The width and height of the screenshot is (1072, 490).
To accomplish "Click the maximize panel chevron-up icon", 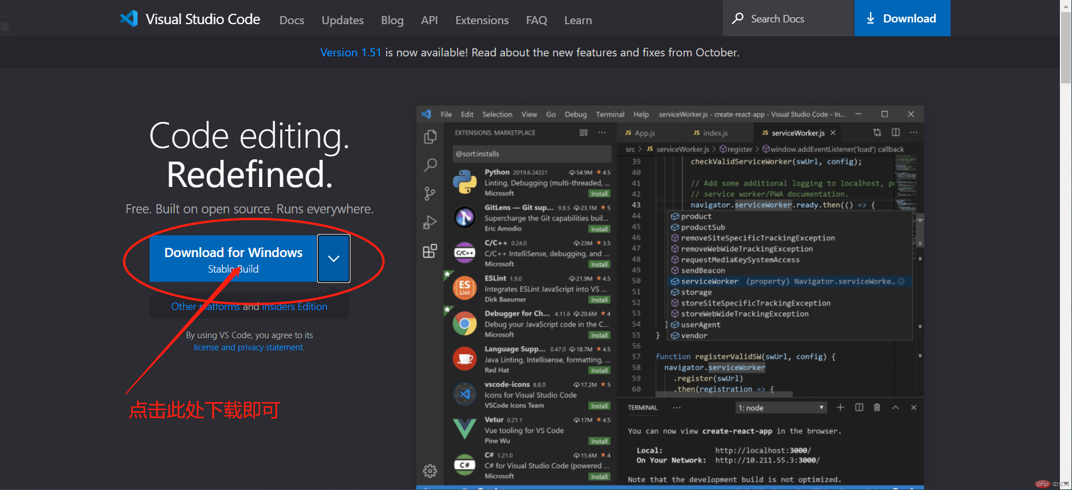I will click(895, 407).
